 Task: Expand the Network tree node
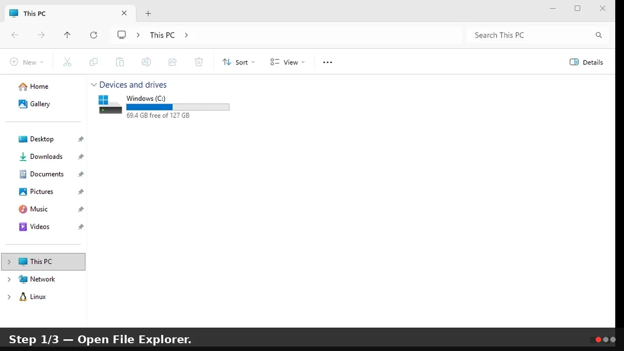pos(9,279)
